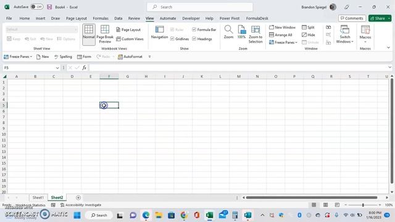Viewport: 395px width, 222px height.
Task: Click New in quick access toolbar
Action: (x=43, y=57)
